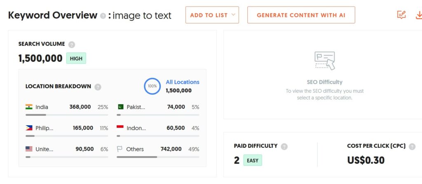Click the Others flag icon

(120, 149)
